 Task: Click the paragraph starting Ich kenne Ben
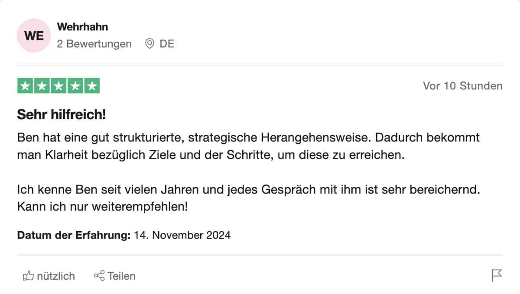249,198
